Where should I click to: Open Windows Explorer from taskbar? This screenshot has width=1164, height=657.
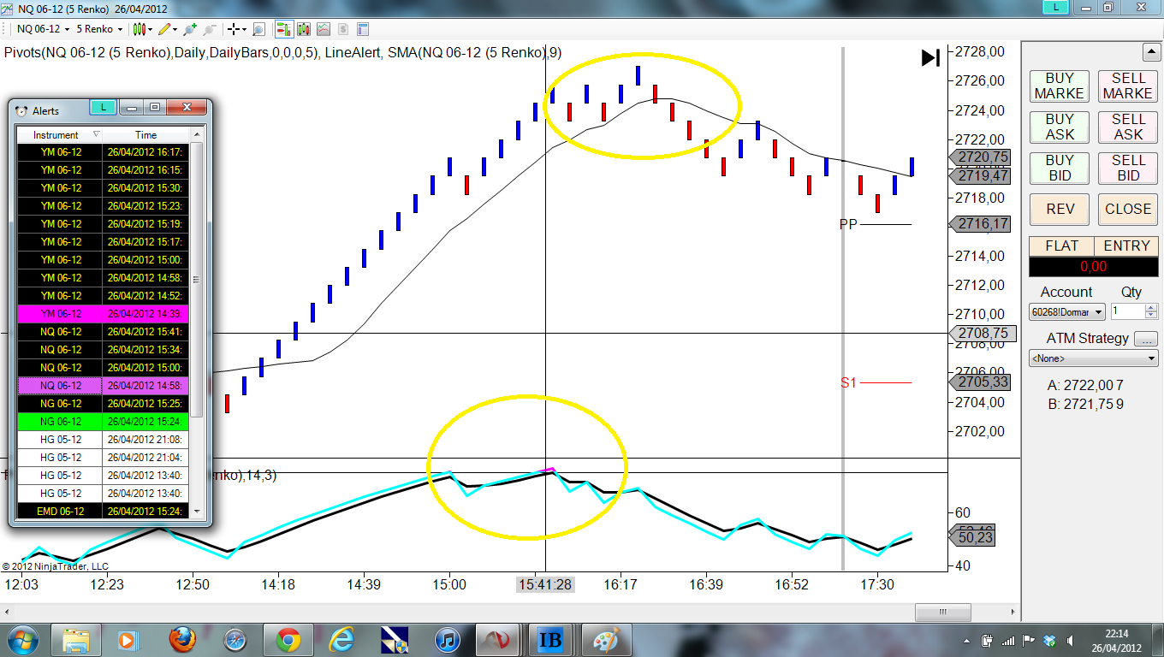[76, 639]
